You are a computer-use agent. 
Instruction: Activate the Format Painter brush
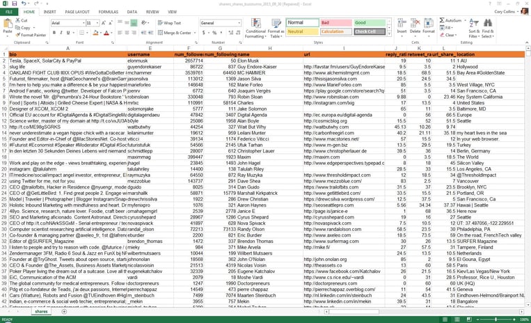(x=31, y=35)
